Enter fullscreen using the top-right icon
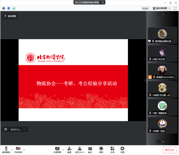179x155 pixels. pyautogui.click(x=175, y=8)
